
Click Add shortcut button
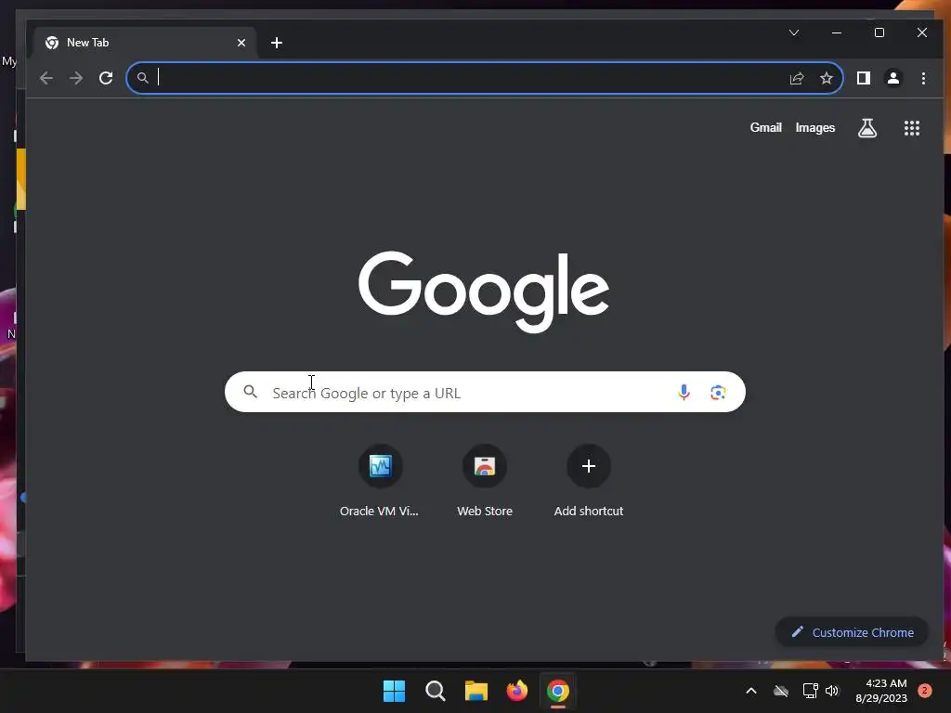588,482
